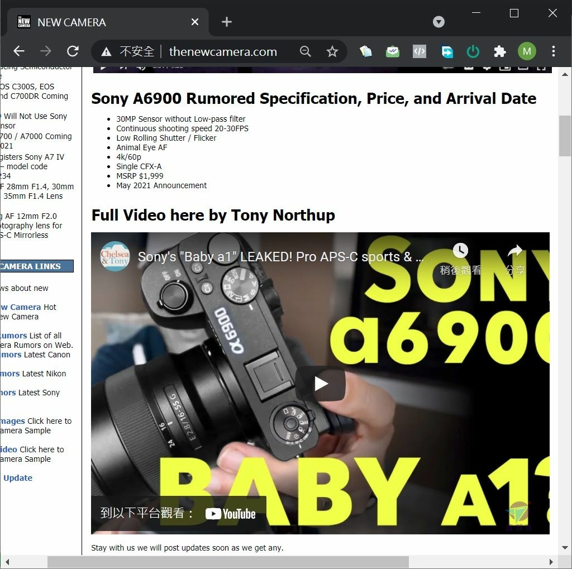This screenshot has height=569, width=572.
Task: Click the horizontal scroll left arrow
Action: point(7,562)
